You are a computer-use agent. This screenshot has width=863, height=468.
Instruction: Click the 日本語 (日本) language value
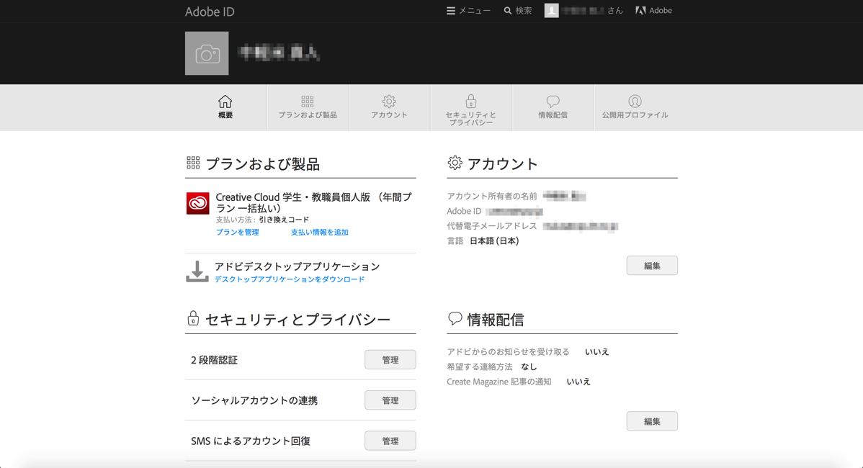tap(494, 241)
